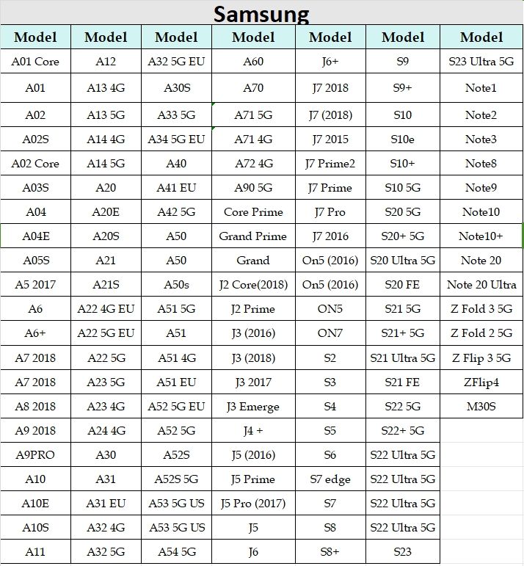Click the J5 Pro (2017) cell
The image size is (524, 566).
tap(253, 504)
